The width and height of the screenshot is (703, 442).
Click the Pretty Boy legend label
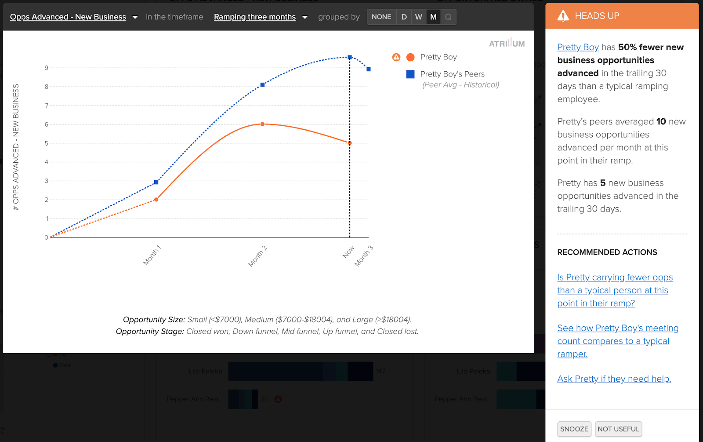438,57
